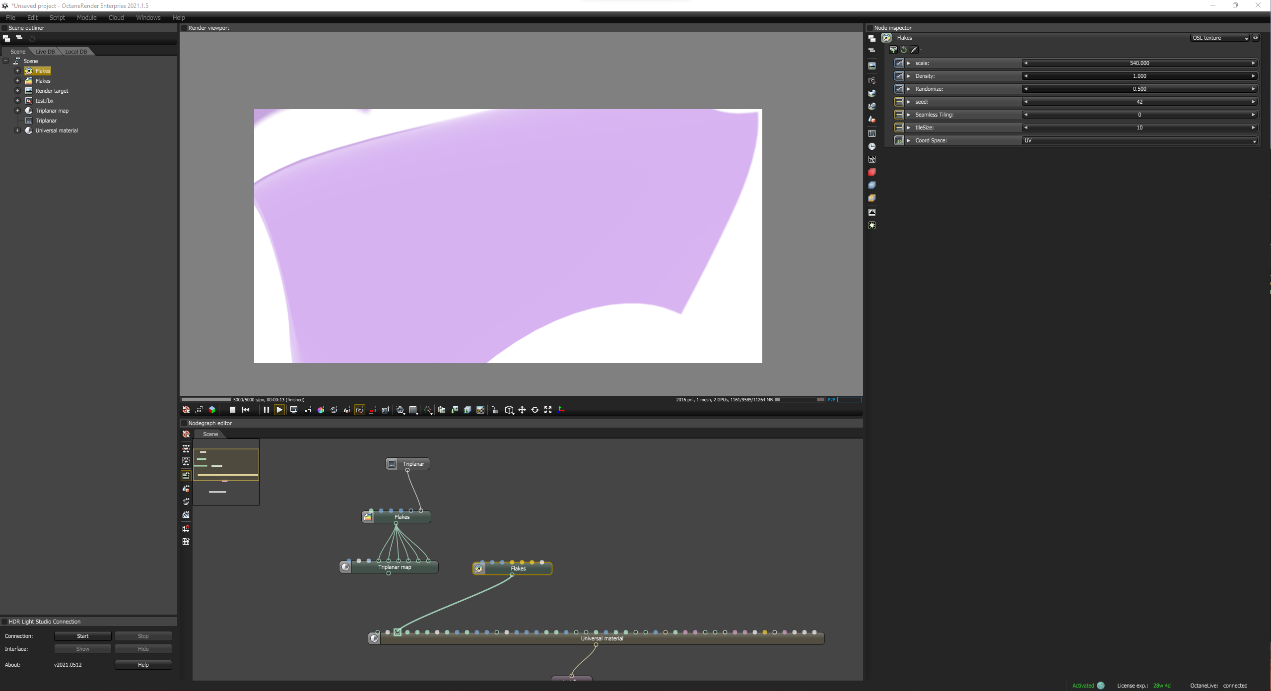Viewport: 1271px width, 691px height.
Task: Click the clay mode cube icon
Action: pyautogui.click(x=212, y=410)
